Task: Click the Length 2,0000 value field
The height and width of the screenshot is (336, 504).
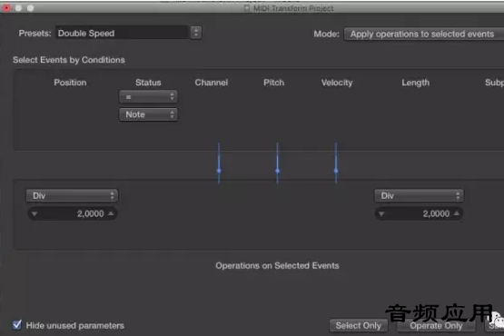Action: (419, 213)
